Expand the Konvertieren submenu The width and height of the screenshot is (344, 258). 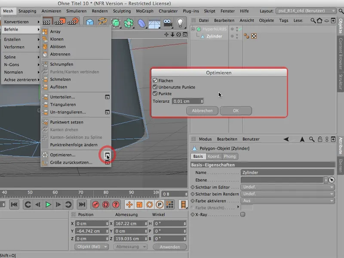(x=21, y=22)
